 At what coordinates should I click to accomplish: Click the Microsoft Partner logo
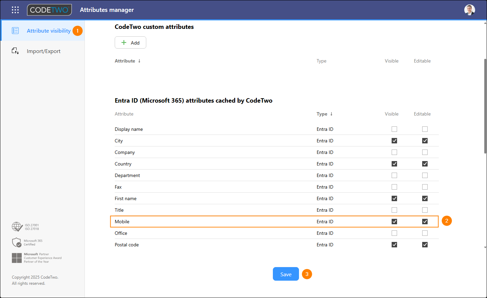(17, 258)
